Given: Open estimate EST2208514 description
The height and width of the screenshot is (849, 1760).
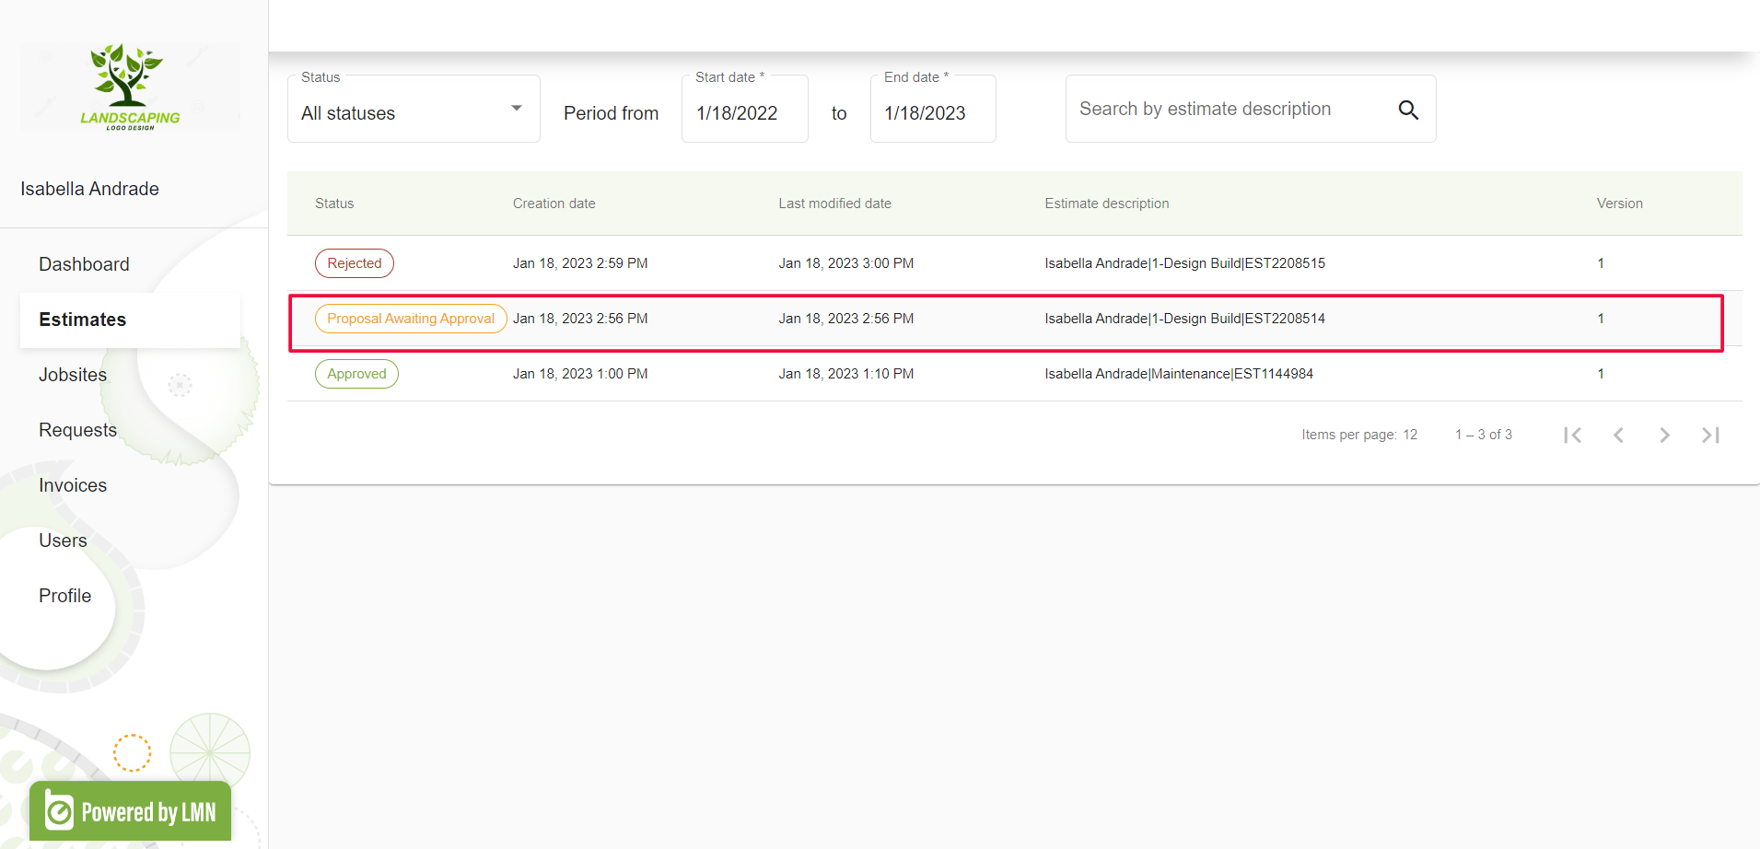Looking at the screenshot, I should tap(1184, 319).
